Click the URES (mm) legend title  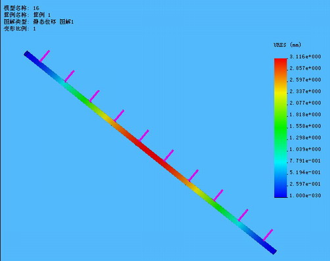[287, 45]
